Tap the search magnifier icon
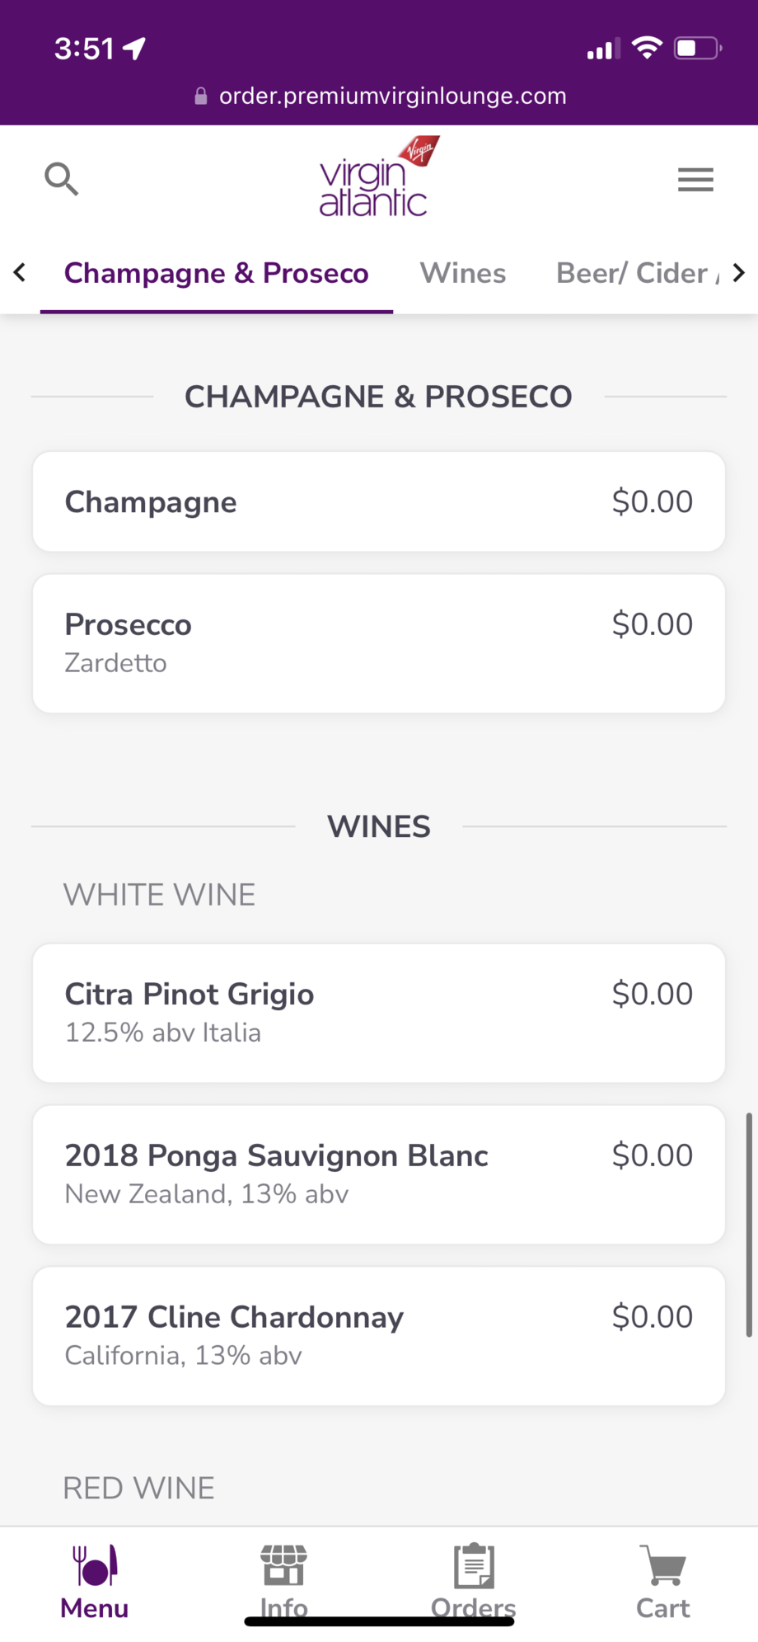Image resolution: width=758 pixels, height=1642 pixels. click(61, 179)
